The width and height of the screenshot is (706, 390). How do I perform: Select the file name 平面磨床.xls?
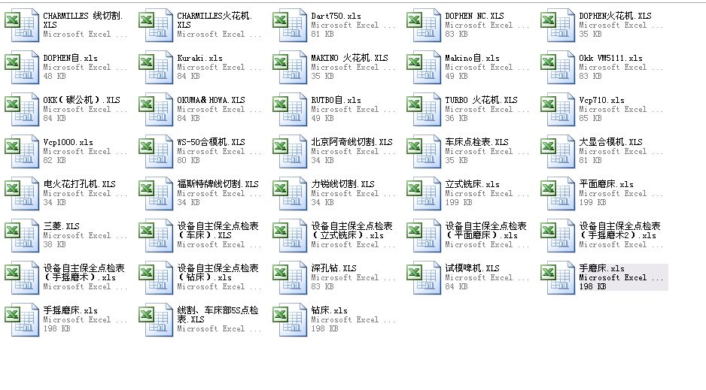[x=606, y=184]
